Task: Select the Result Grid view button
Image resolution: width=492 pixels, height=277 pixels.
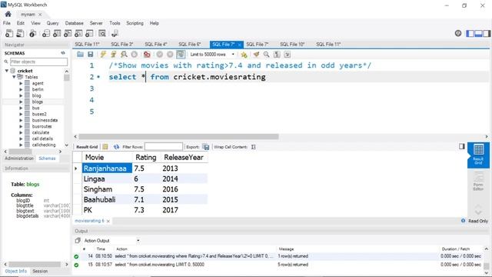Action: 478,155
